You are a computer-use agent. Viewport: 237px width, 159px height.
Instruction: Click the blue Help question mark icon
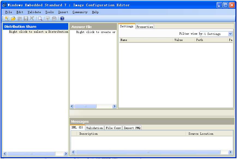(62, 19)
